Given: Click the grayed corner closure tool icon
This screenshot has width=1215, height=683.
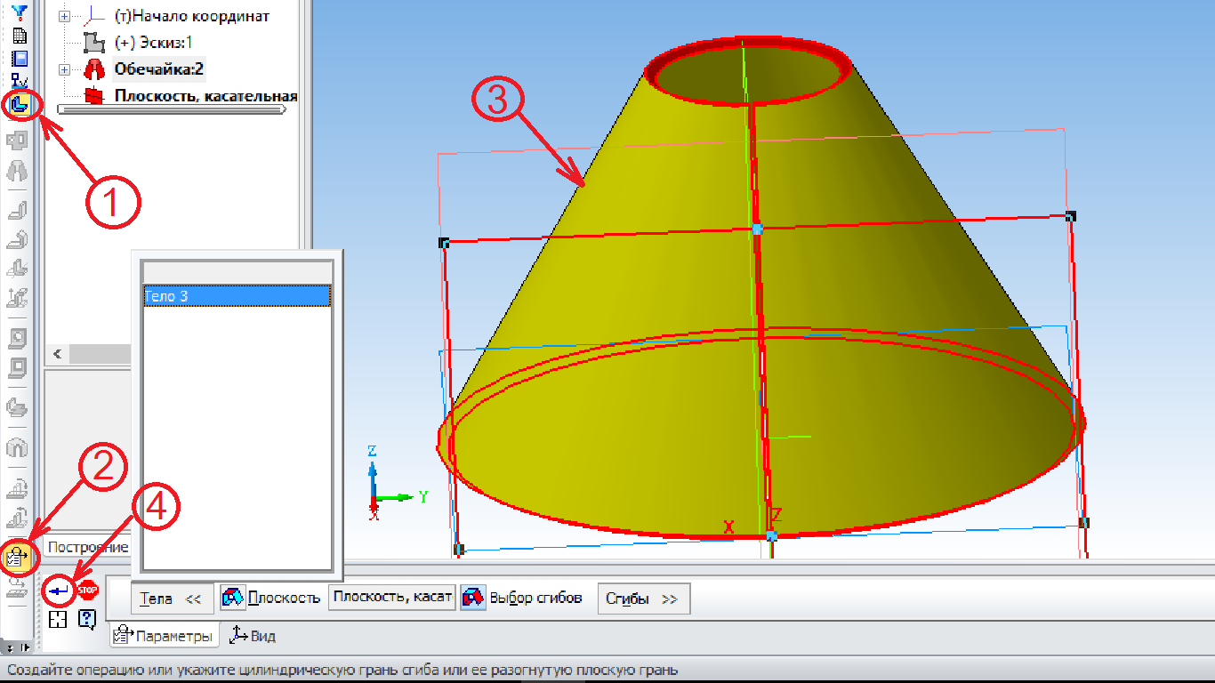Looking at the screenshot, I should tap(17, 447).
